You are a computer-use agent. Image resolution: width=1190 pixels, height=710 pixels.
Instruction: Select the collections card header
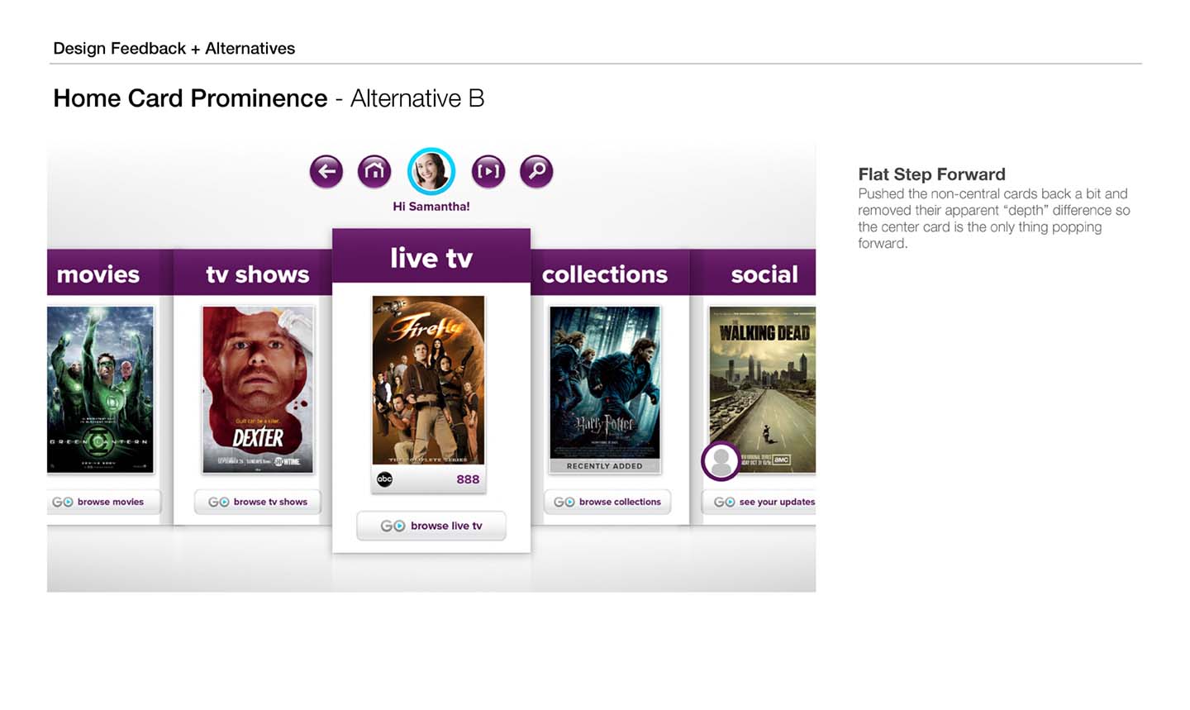tap(610, 272)
